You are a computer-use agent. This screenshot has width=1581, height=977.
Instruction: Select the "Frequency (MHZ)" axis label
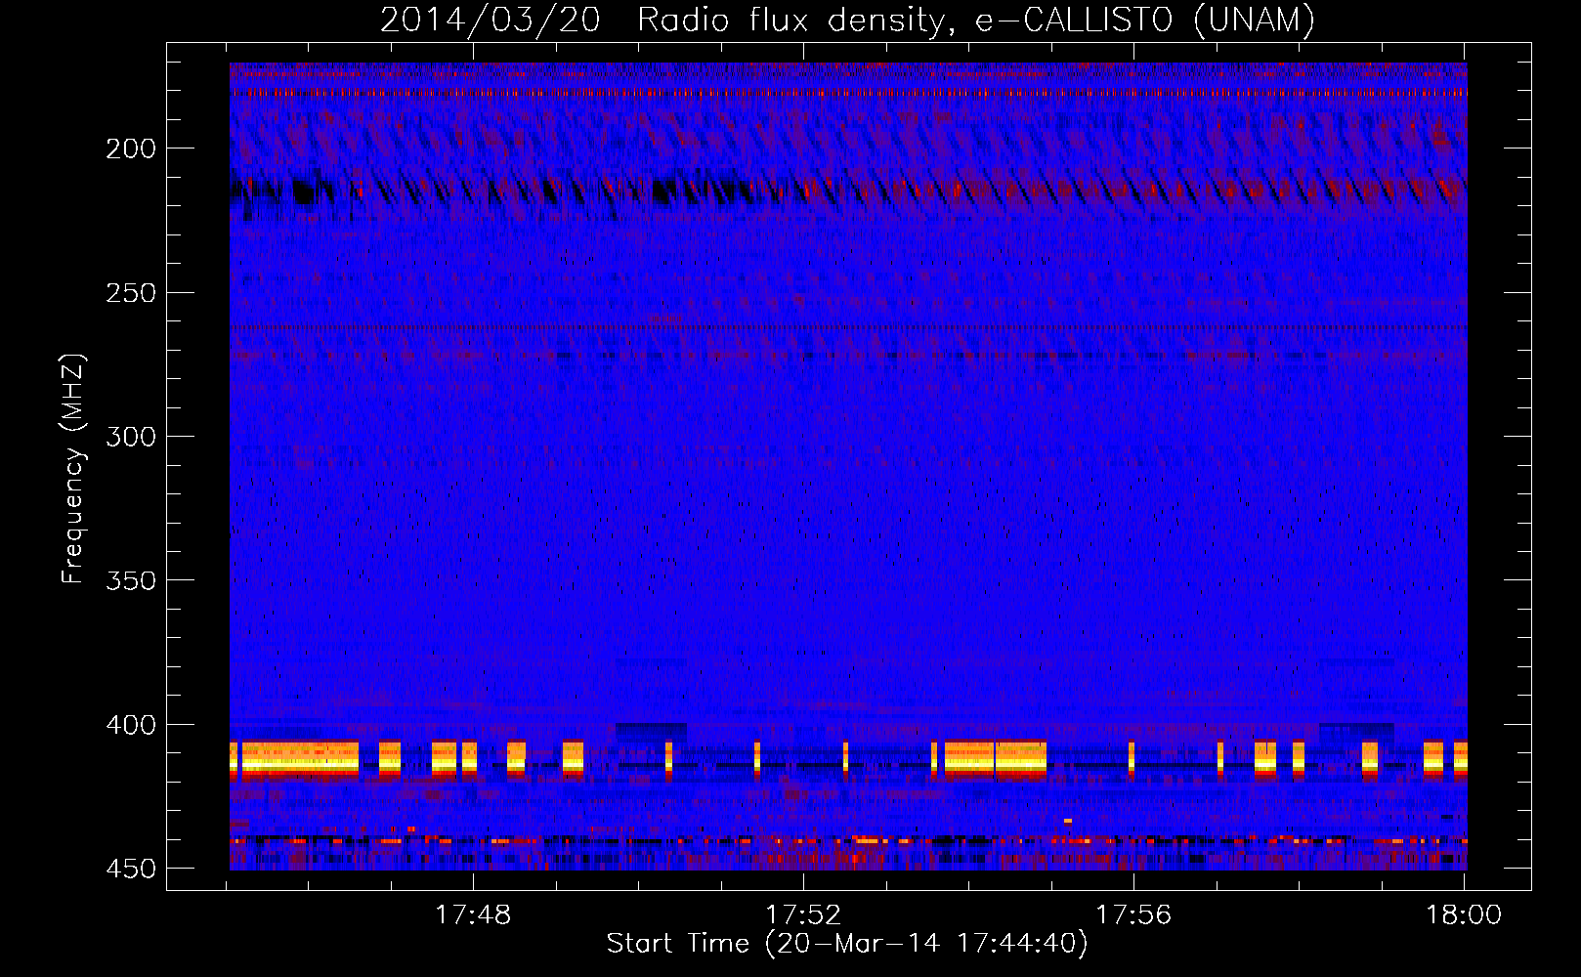coord(73,469)
